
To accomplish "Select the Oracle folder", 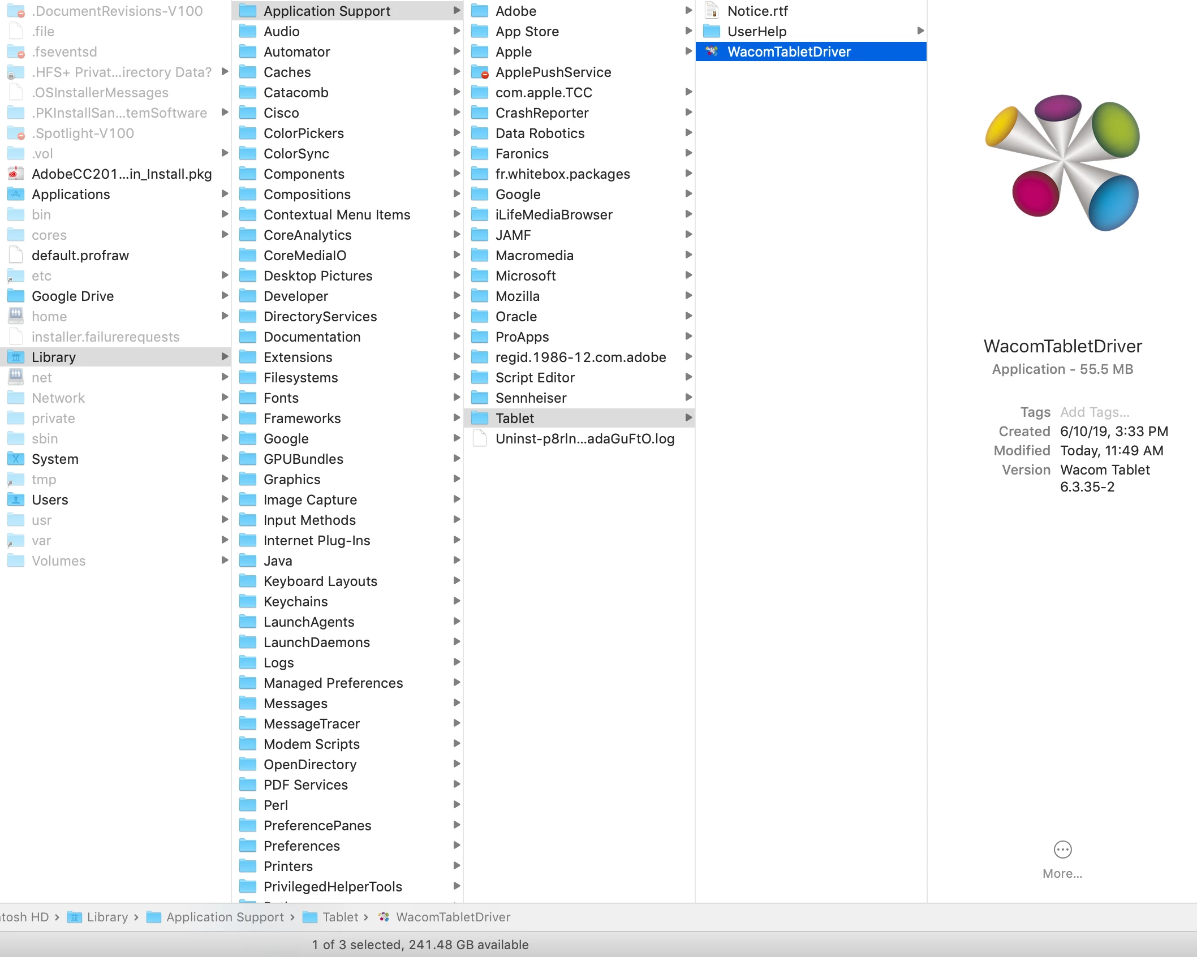I will 579,316.
